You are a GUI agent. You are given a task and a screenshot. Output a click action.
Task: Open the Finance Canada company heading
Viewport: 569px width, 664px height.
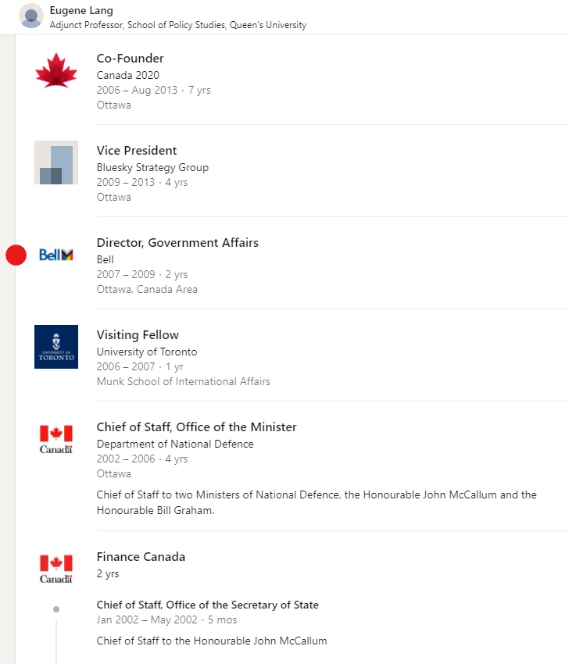pyautogui.click(x=141, y=557)
